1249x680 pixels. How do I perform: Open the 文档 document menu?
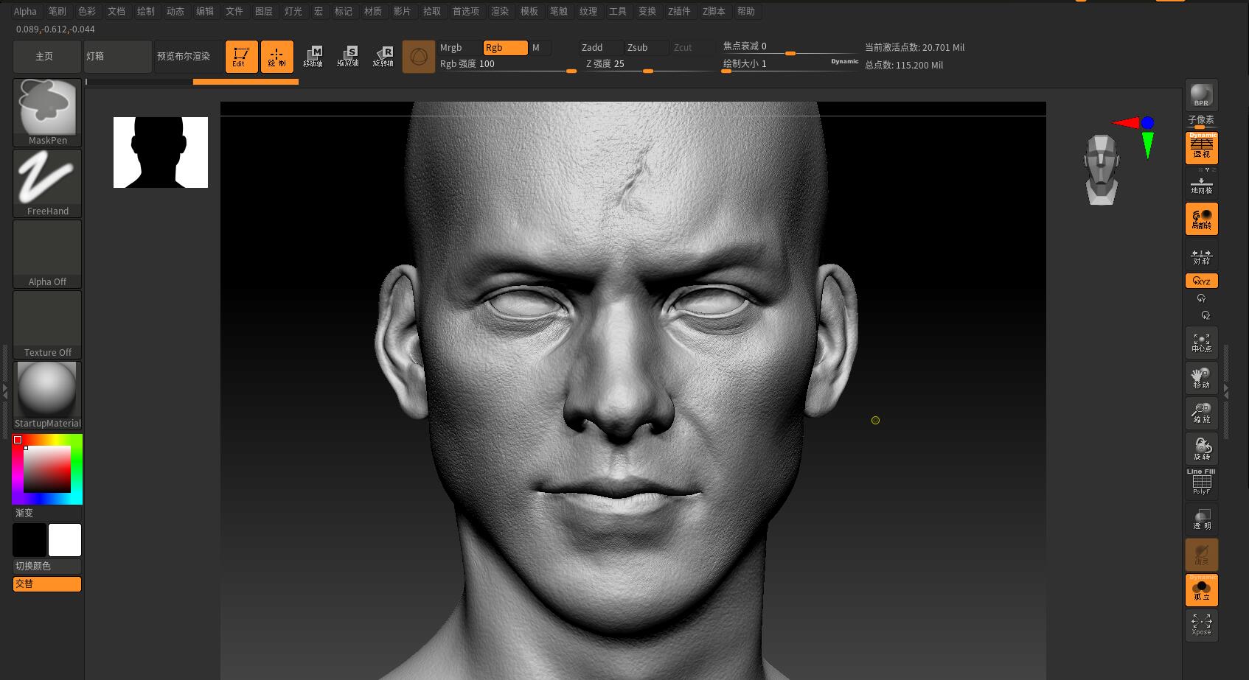coord(116,11)
